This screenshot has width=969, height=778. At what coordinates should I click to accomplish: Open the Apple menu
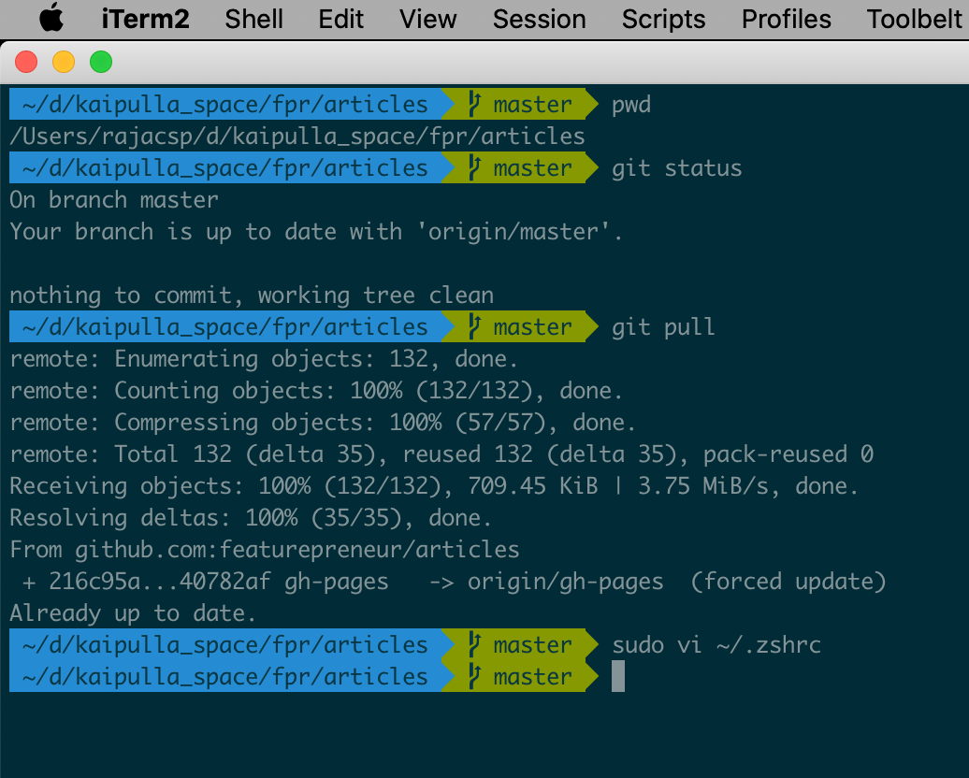click(51, 19)
